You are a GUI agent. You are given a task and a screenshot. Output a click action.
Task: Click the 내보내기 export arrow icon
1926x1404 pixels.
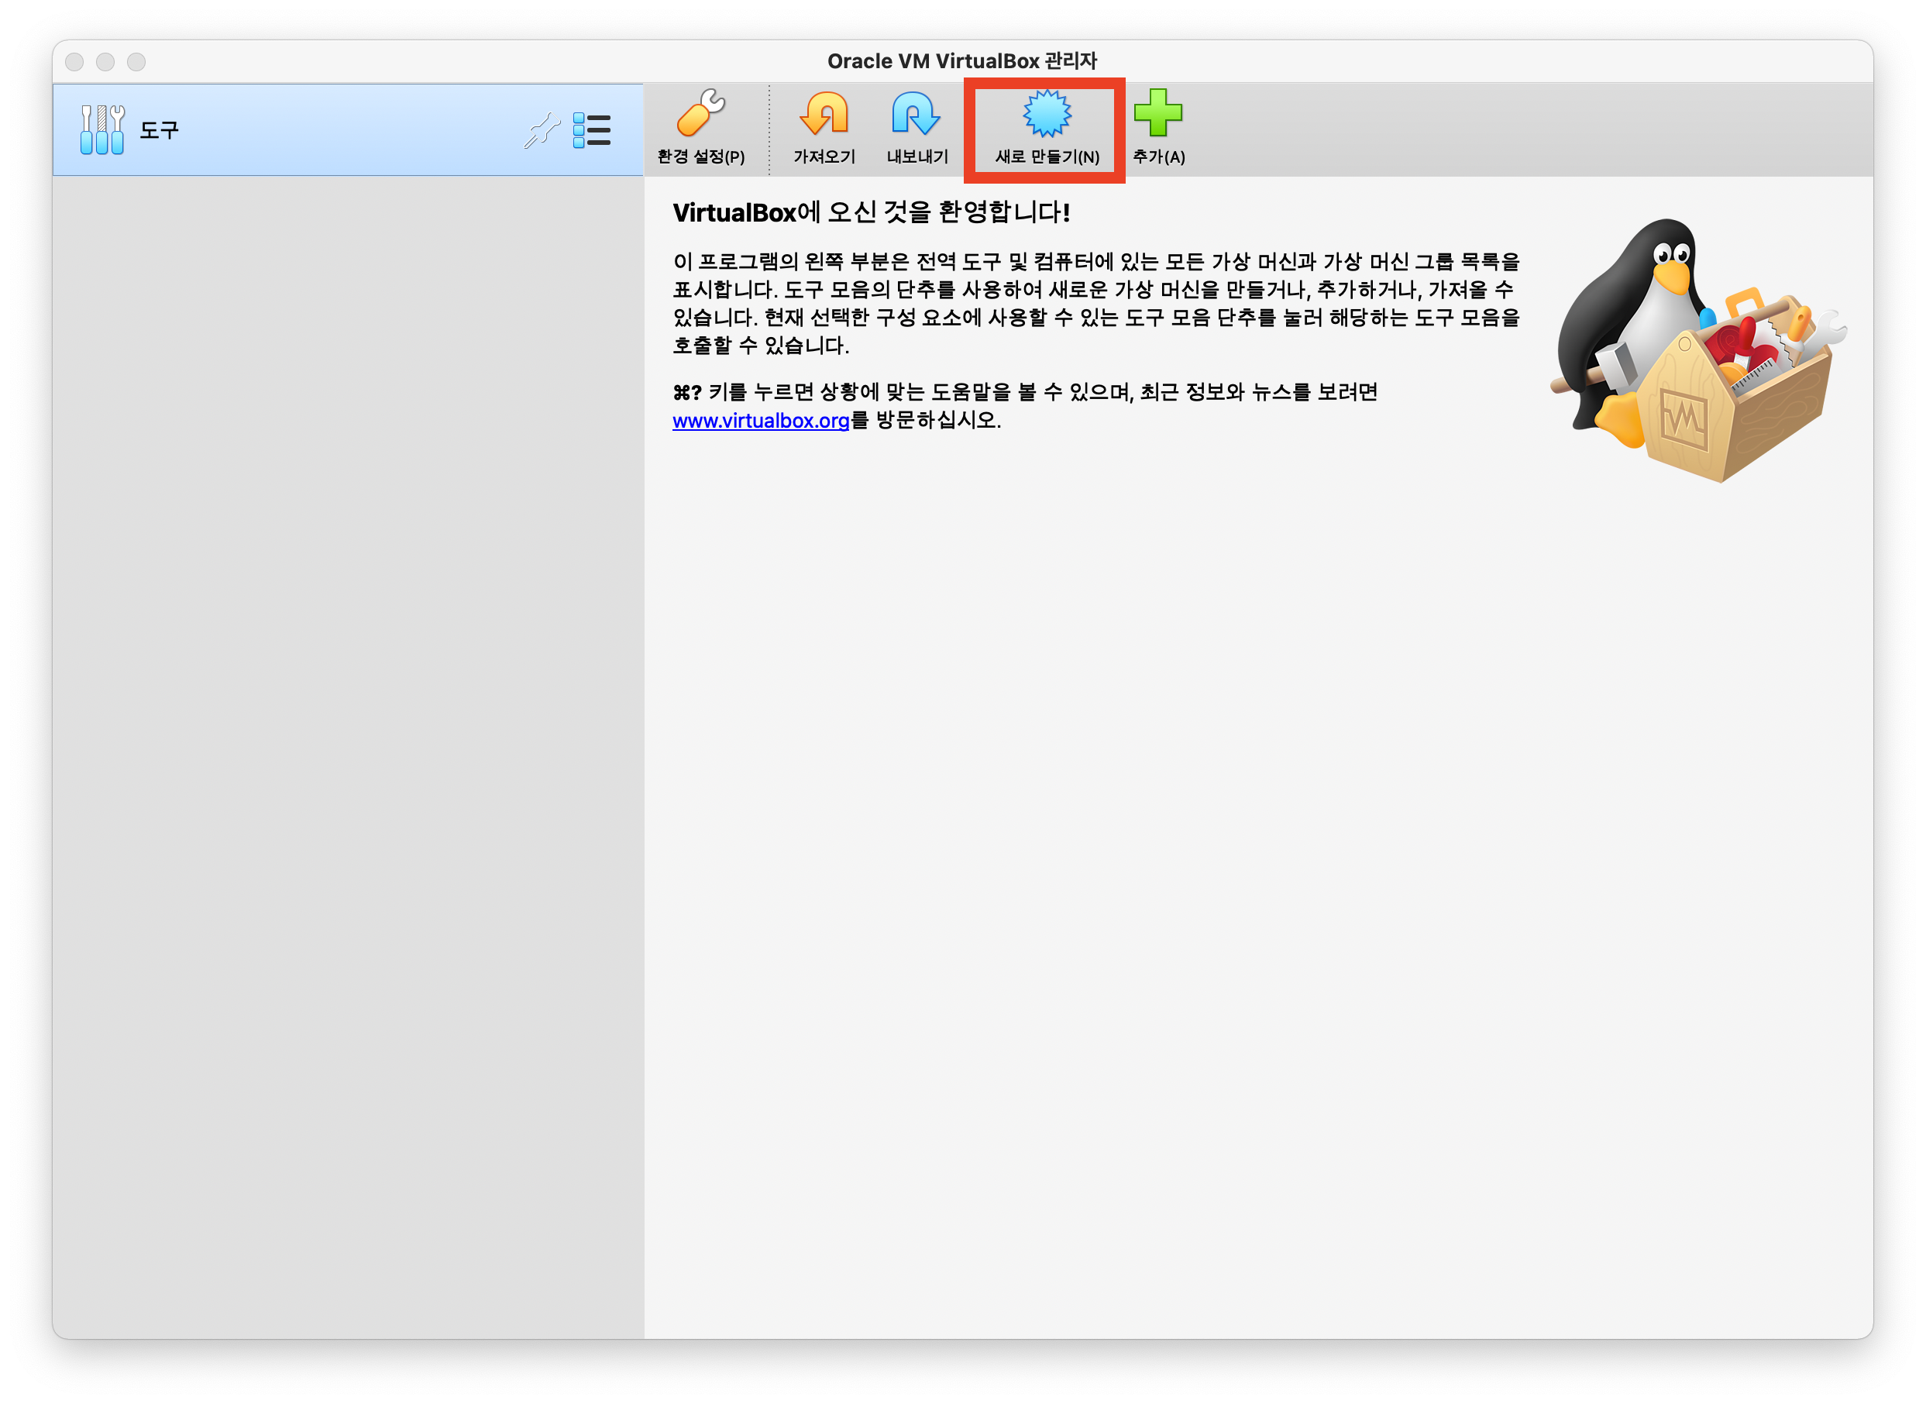[916, 114]
